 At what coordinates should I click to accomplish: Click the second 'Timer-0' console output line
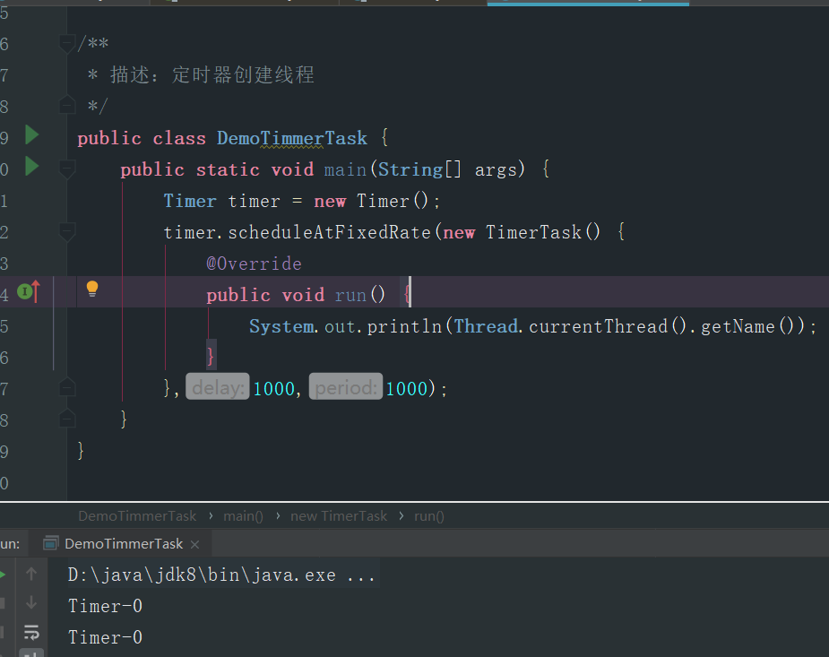point(105,637)
